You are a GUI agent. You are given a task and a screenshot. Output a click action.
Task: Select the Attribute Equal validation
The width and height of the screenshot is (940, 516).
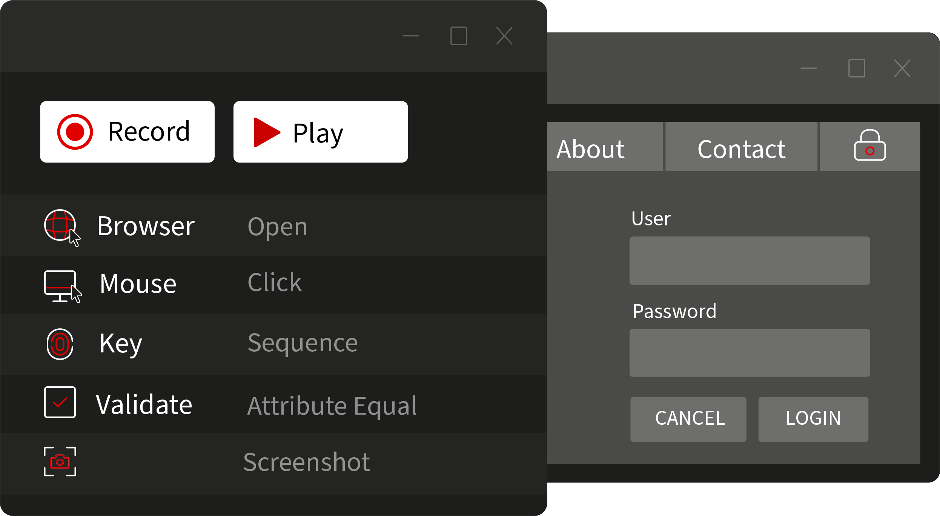click(x=332, y=406)
